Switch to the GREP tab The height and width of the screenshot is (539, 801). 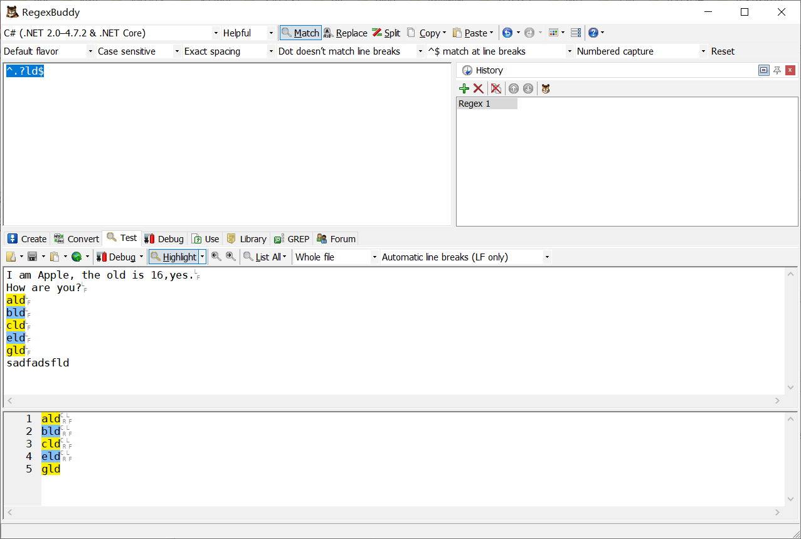[292, 238]
